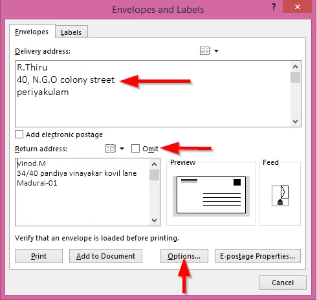Viewport: 317px width, 300px height.
Task: Click the delivery address scrollbar thumb
Action: click(296, 77)
